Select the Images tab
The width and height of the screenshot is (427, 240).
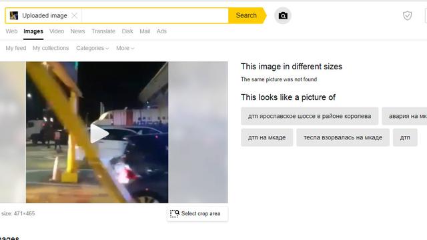pyautogui.click(x=33, y=31)
